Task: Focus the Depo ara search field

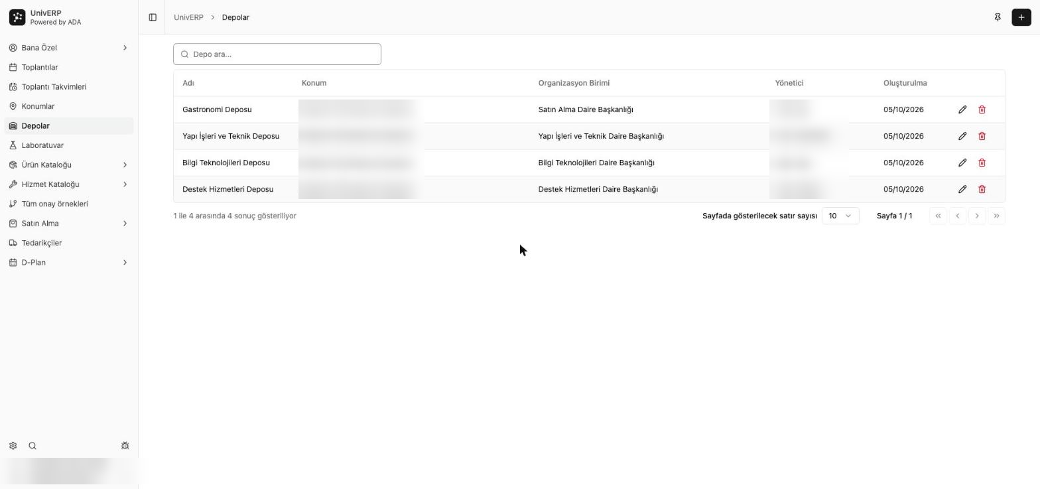Action: (x=277, y=54)
